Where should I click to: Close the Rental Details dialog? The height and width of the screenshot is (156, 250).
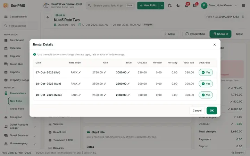coord(215,45)
